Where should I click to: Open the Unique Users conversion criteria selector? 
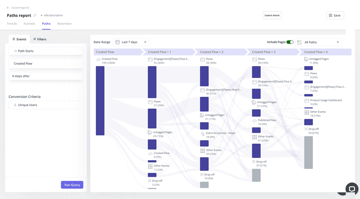(x=46, y=105)
